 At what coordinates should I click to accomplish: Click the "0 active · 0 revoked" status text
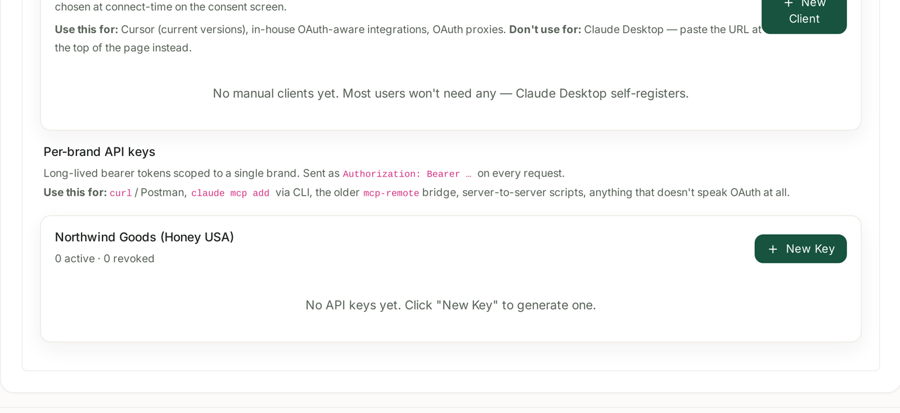105,259
